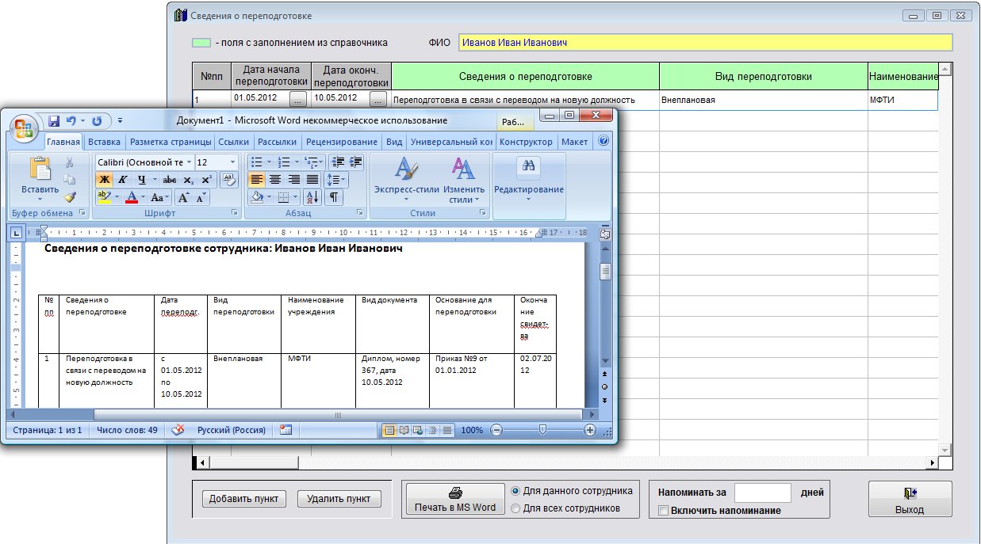Select 'Для всех сотрудников' radio button
The image size is (981, 544).
[x=515, y=508]
